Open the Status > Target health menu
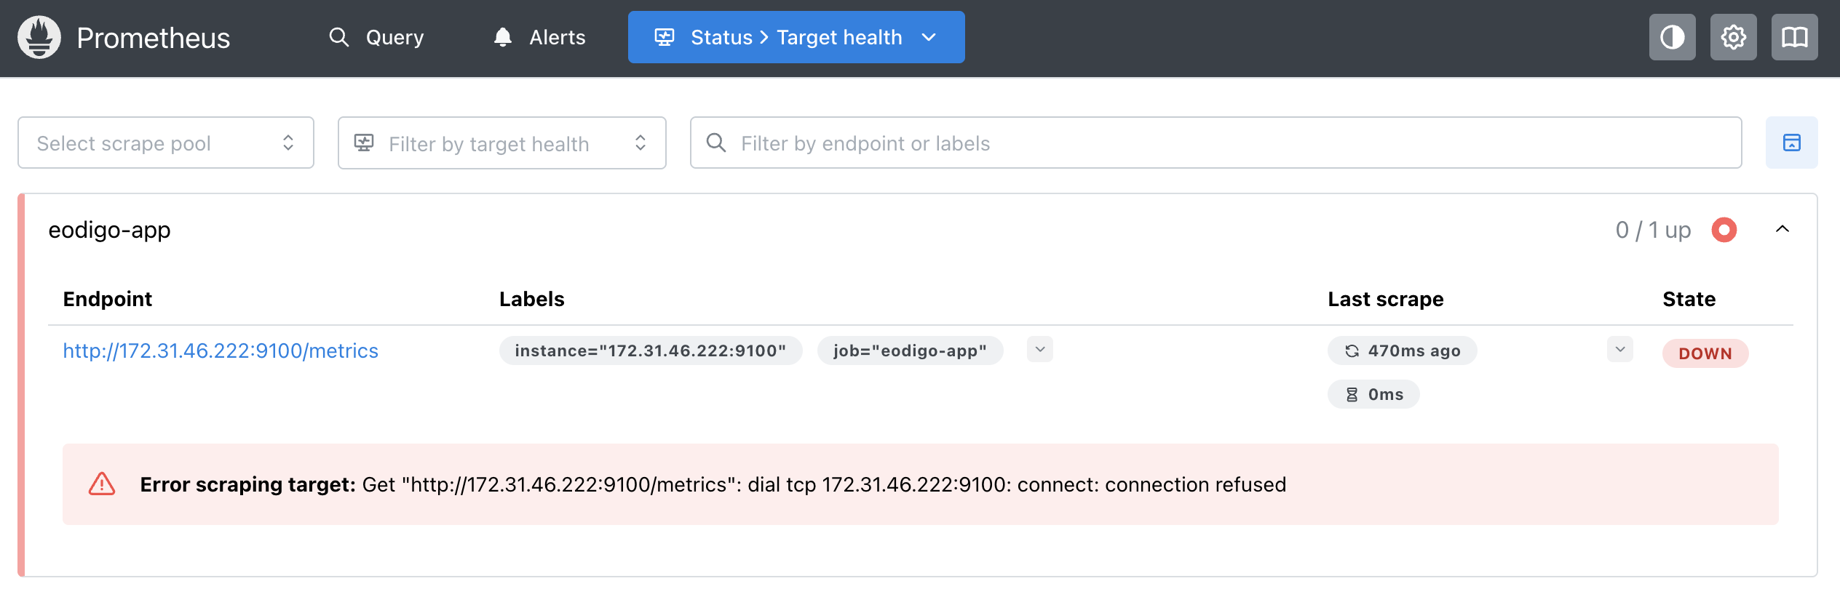Viewport: 1840px width, 589px height. pos(796,37)
